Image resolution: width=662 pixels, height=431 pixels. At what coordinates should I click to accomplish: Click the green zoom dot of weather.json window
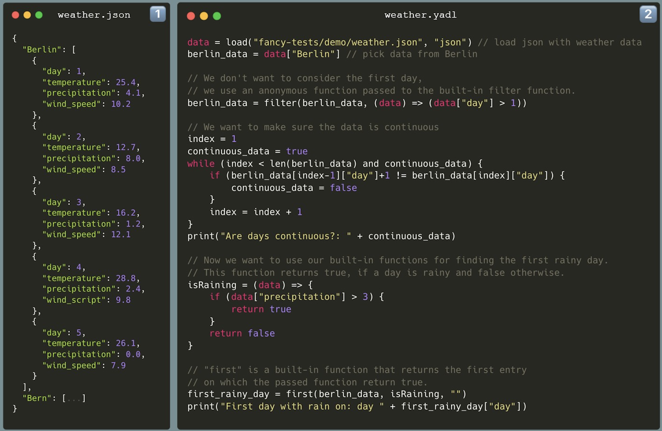click(39, 15)
